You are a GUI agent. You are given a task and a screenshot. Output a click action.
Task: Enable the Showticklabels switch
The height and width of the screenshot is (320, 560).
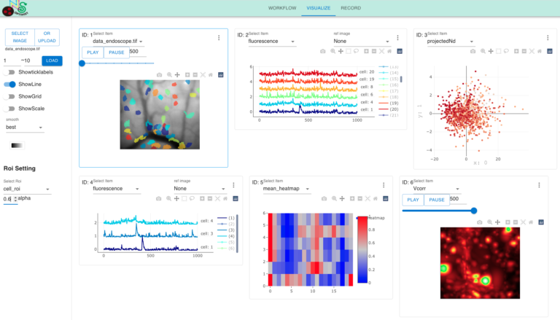pos(9,72)
